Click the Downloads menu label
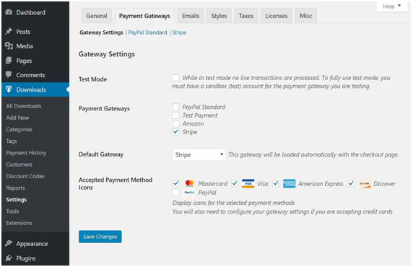The height and width of the screenshot is (267, 413). [31, 89]
